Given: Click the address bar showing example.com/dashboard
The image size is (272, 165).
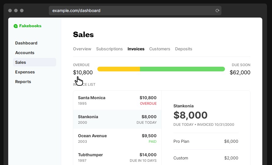Looking at the screenshot, I should click(x=135, y=11).
